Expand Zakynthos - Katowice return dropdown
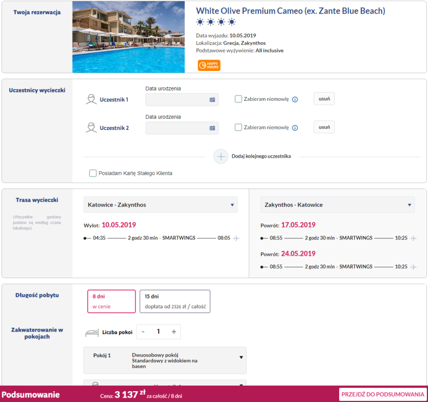This screenshot has width=428, height=402. pyautogui.click(x=338, y=204)
